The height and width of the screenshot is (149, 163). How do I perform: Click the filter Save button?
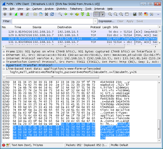(x=140, y=21)
